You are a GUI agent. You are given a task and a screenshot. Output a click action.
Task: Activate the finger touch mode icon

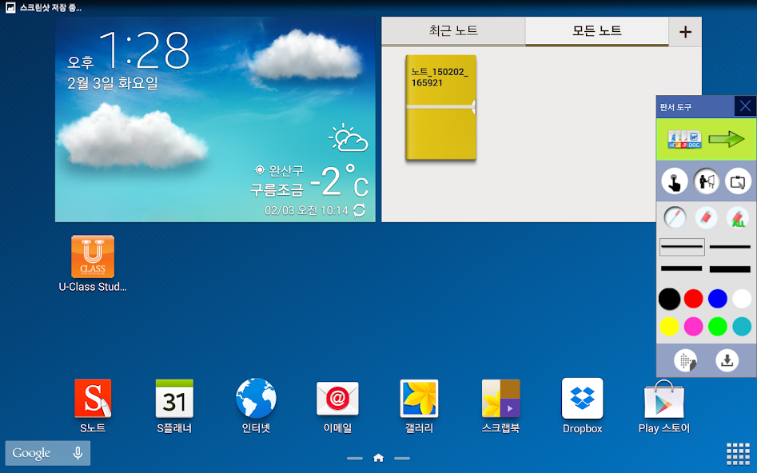[x=675, y=181]
